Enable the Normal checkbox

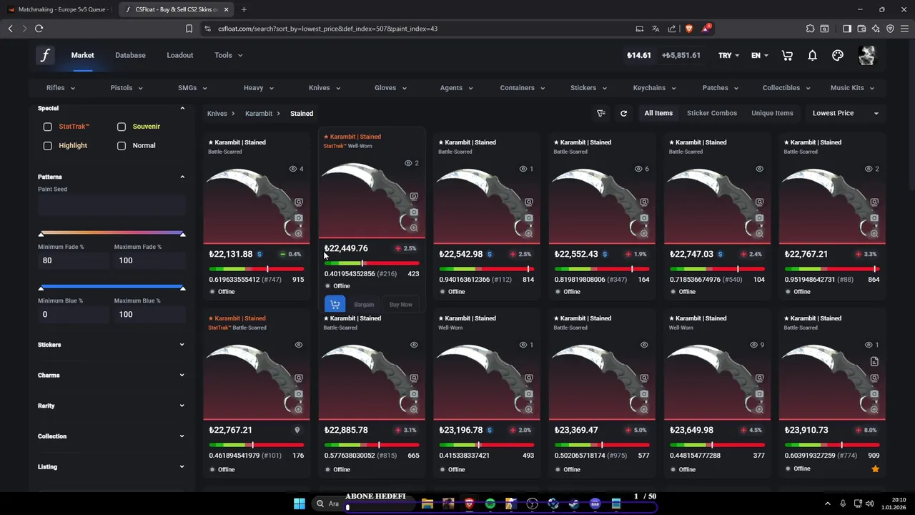(x=122, y=146)
